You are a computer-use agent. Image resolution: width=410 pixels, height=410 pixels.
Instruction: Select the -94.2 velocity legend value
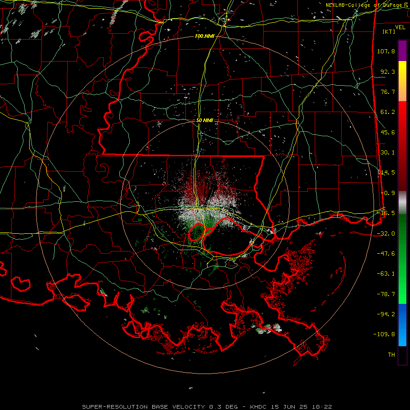pos(386,314)
